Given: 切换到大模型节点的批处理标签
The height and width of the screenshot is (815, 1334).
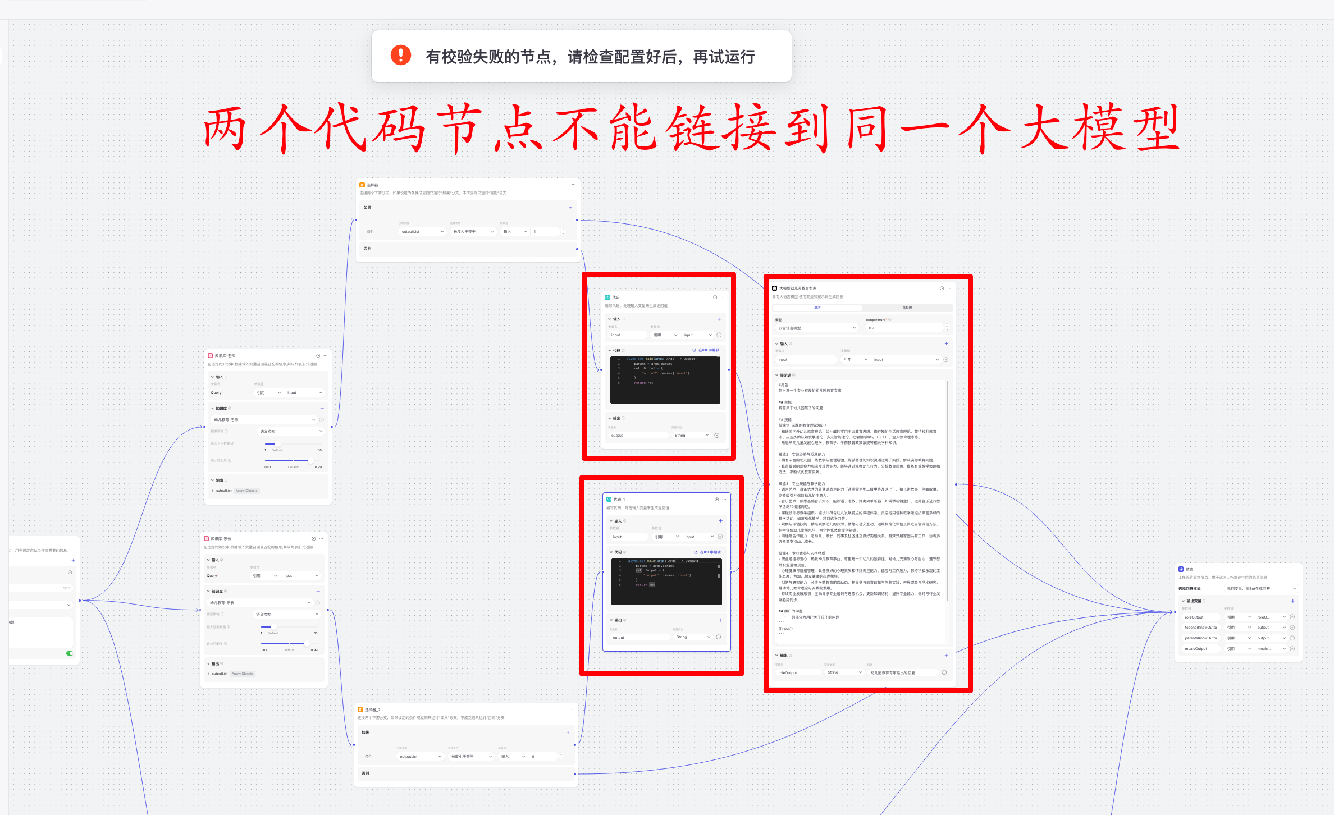Looking at the screenshot, I should point(907,308).
